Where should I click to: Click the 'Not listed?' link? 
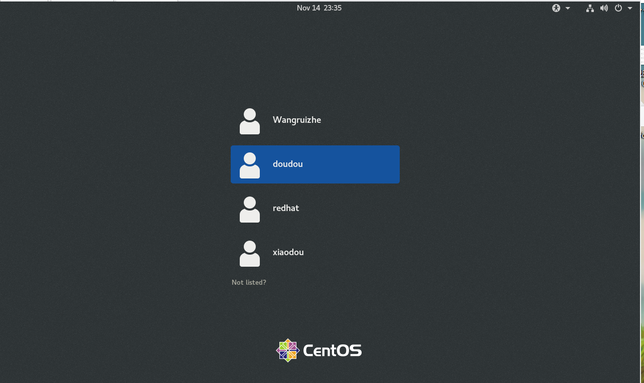click(x=249, y=282)
